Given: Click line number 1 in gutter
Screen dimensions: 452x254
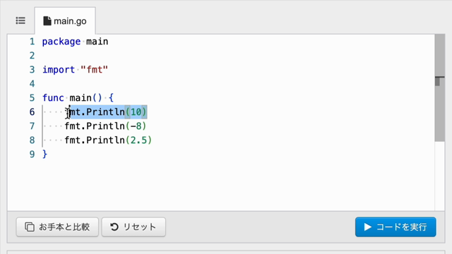Looking at the screenshot, I should click(x=32, y=42).
